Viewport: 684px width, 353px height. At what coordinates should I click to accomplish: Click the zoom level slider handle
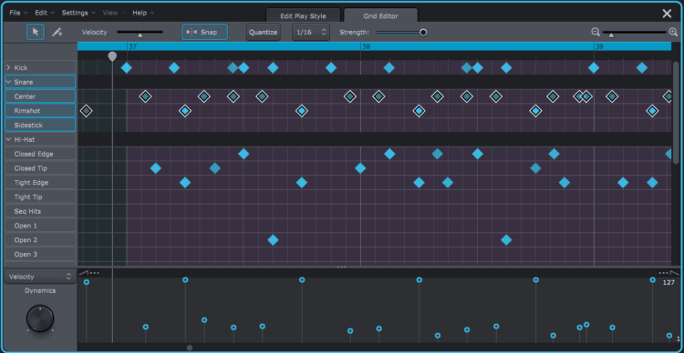pyautogui.click(x=611, y=35)
